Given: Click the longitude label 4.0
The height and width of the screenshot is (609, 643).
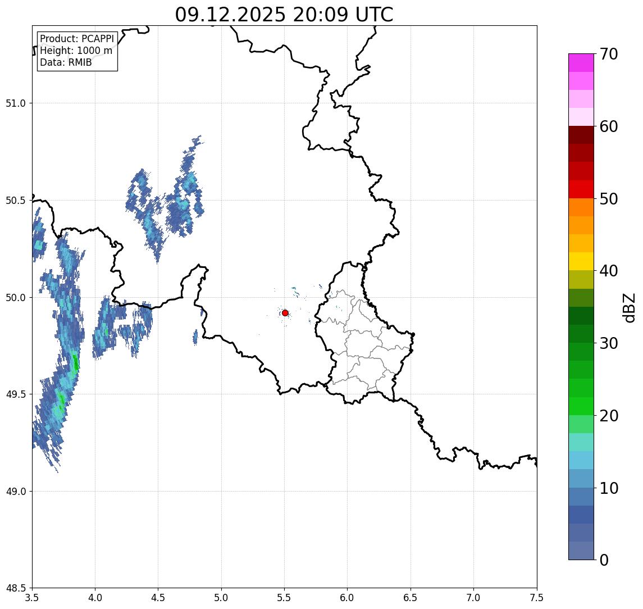Looking at the screenshot, I should (x=95, y=598).
